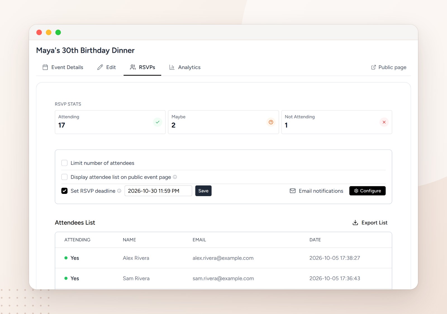Screen dimensions: 447x314
Task: Click email sam.rivera@example.com
Action: [223, 278]
